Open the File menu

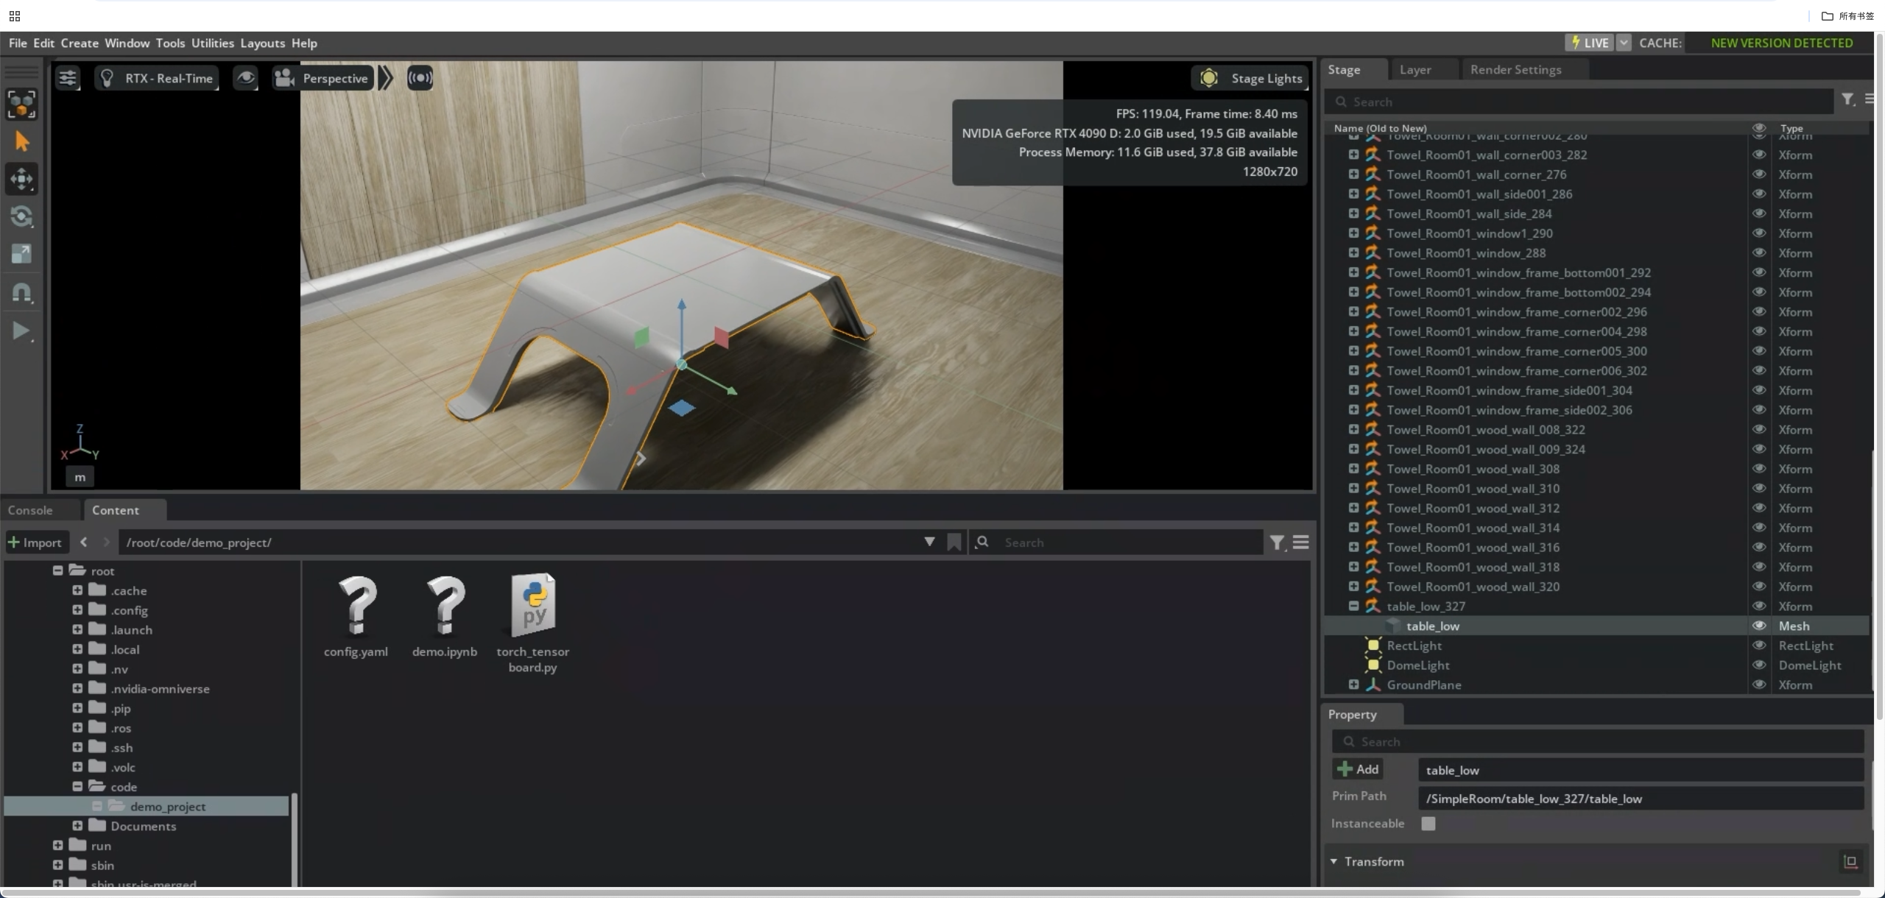[18, 43]
